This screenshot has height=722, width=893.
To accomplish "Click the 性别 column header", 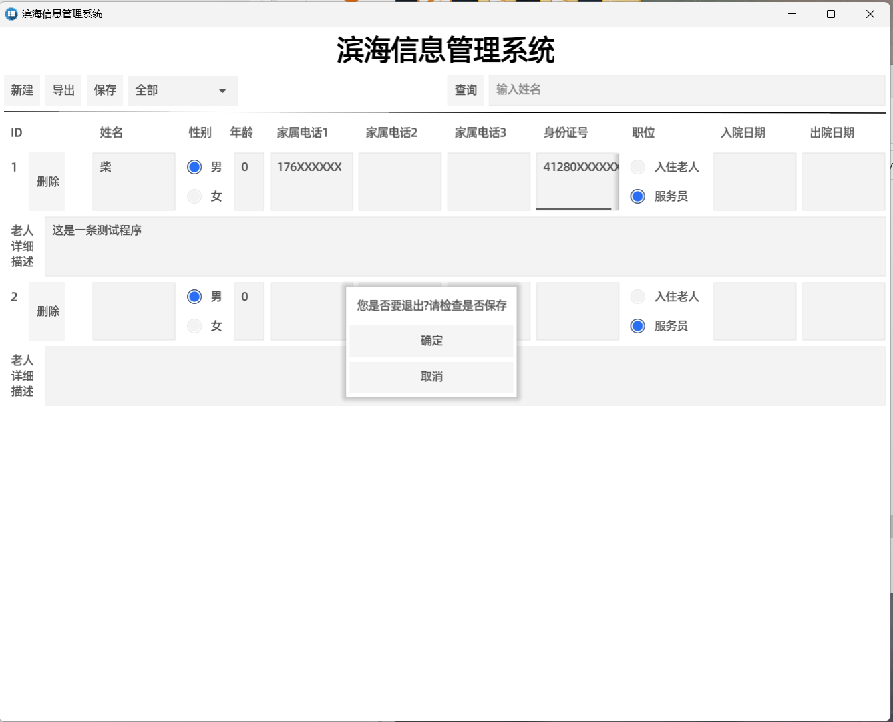I will [x=200, y=133].
